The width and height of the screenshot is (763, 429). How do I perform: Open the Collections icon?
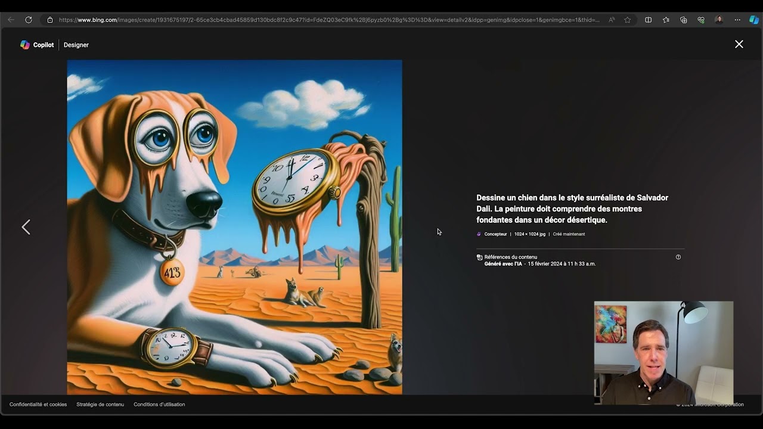(684, 20)
